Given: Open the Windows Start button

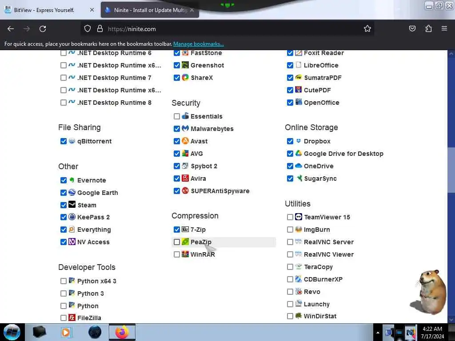Looking at the screenshot, I should 12,332.
